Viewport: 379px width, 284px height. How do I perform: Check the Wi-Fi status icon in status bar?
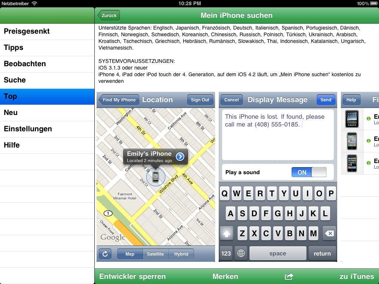pyautogui.click(x=34, y=3)
